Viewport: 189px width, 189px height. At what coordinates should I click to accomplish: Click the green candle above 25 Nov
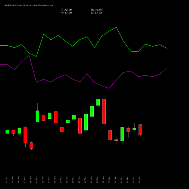pyautogui.click(x=98, y=102)
